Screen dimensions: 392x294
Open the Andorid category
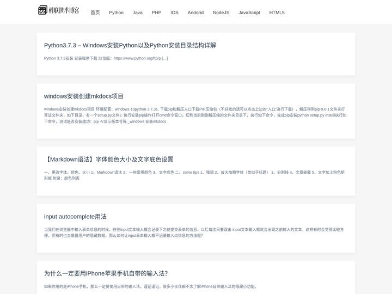pos(195,13)
